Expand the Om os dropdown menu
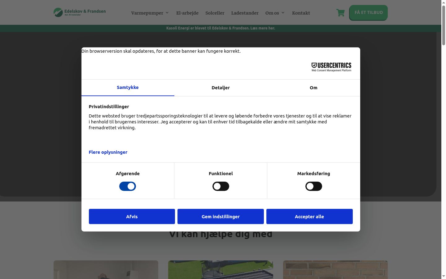The image size is (446, 279). click(x=275, y=13)
